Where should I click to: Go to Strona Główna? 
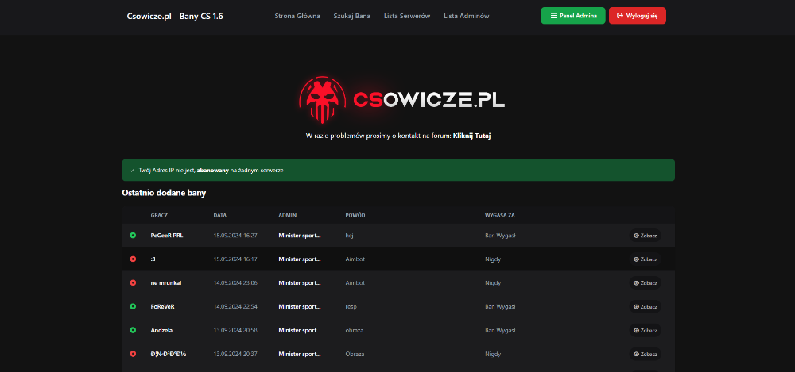tap(297, 16)
